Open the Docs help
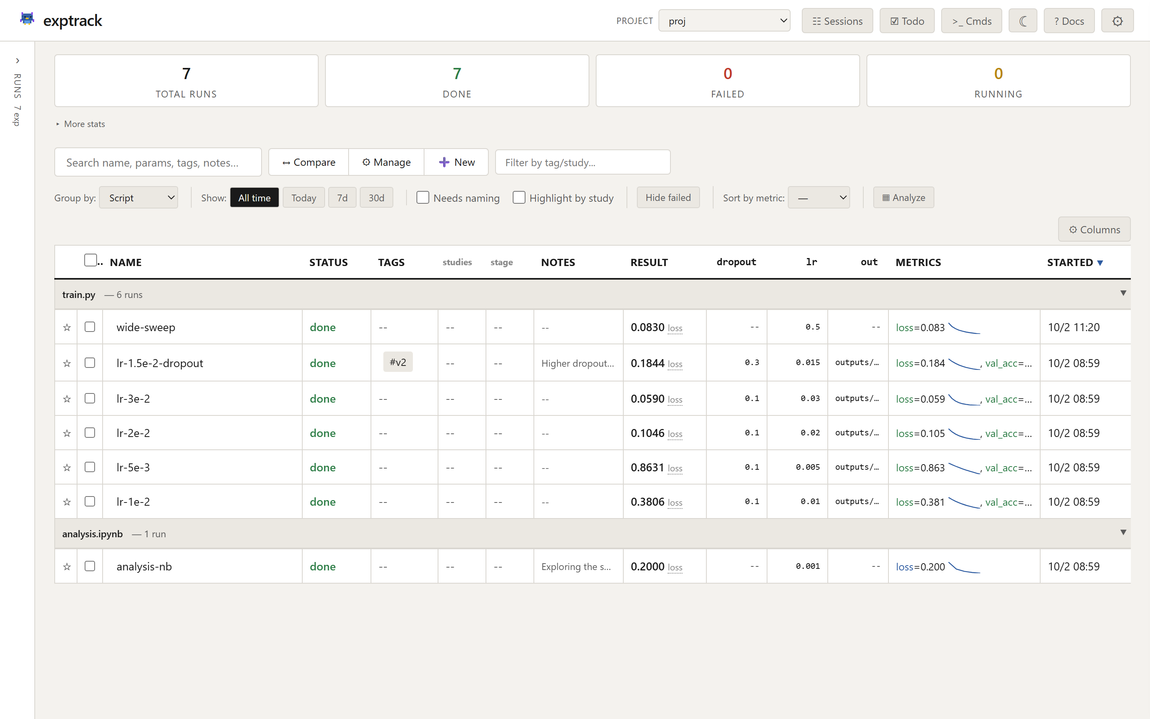 coord(1069,21)
